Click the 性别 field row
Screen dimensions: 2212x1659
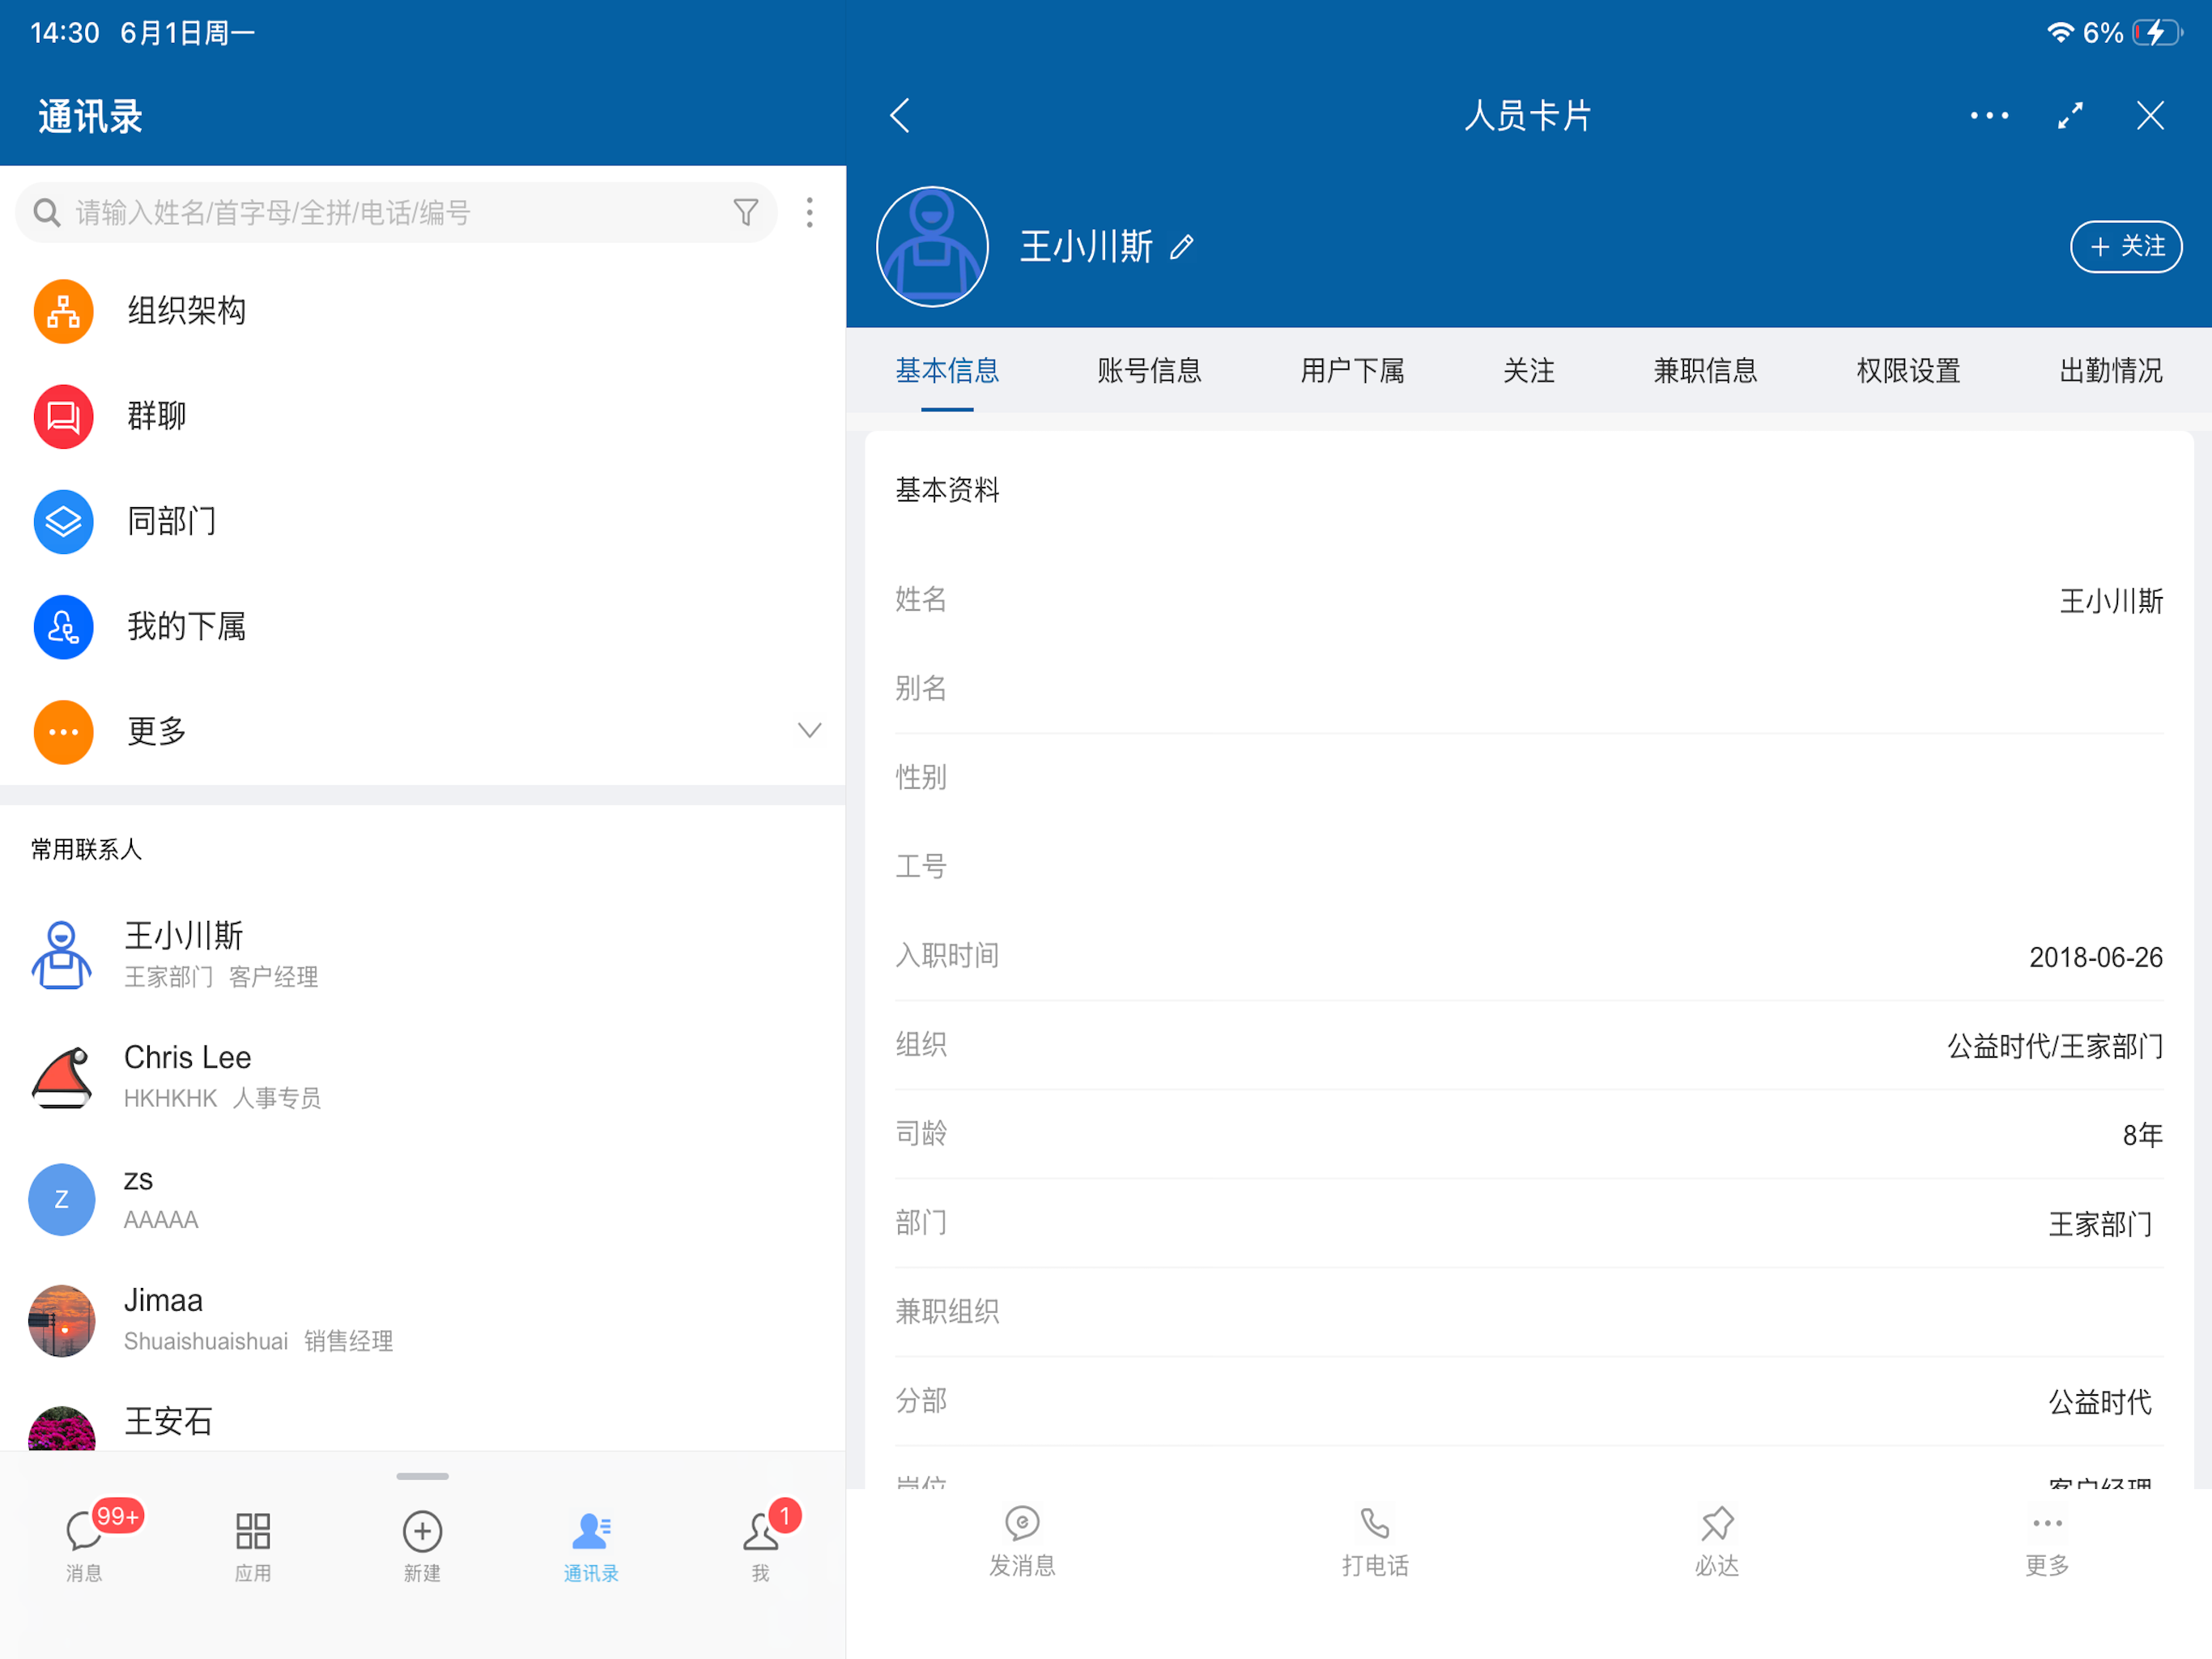click(x=1528, y=778)
